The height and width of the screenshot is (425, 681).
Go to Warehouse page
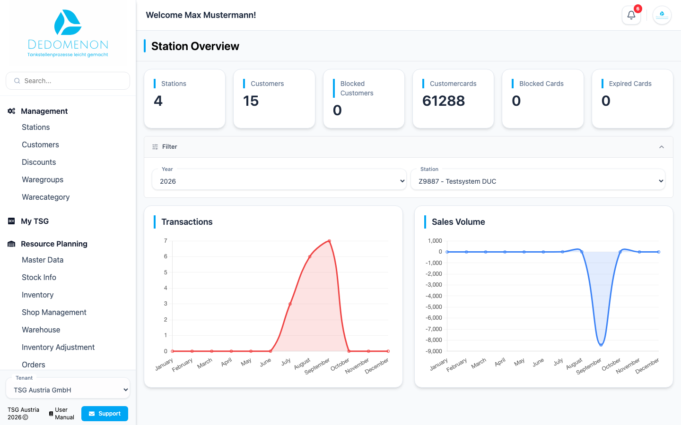coord(41,330)
